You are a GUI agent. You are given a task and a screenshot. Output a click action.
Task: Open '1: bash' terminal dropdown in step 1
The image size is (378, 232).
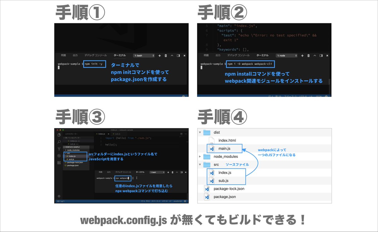[144, 56]
